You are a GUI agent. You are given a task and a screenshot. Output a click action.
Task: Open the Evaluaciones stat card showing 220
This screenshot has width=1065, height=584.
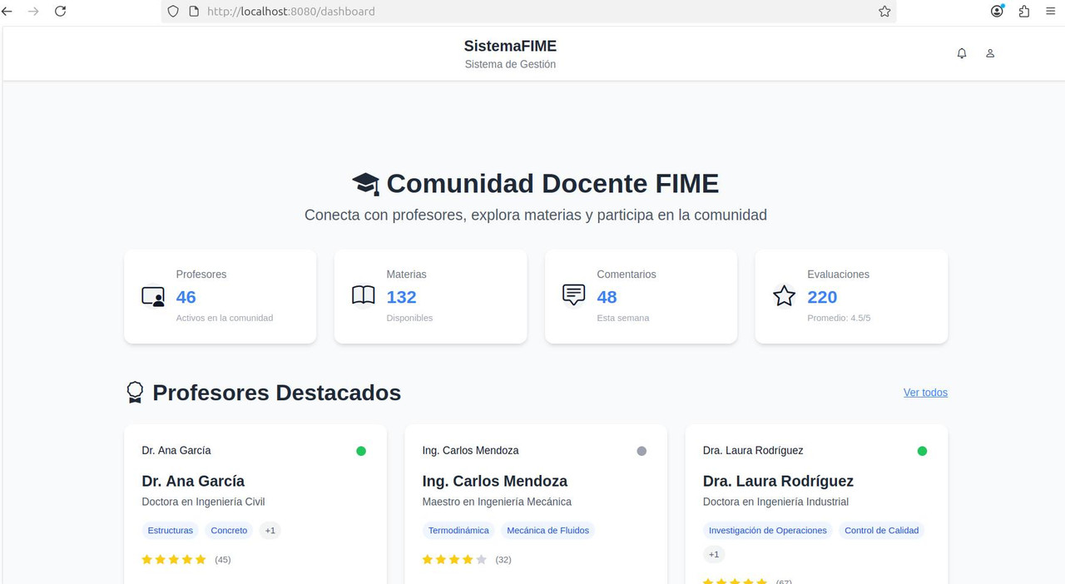[851, 296]
